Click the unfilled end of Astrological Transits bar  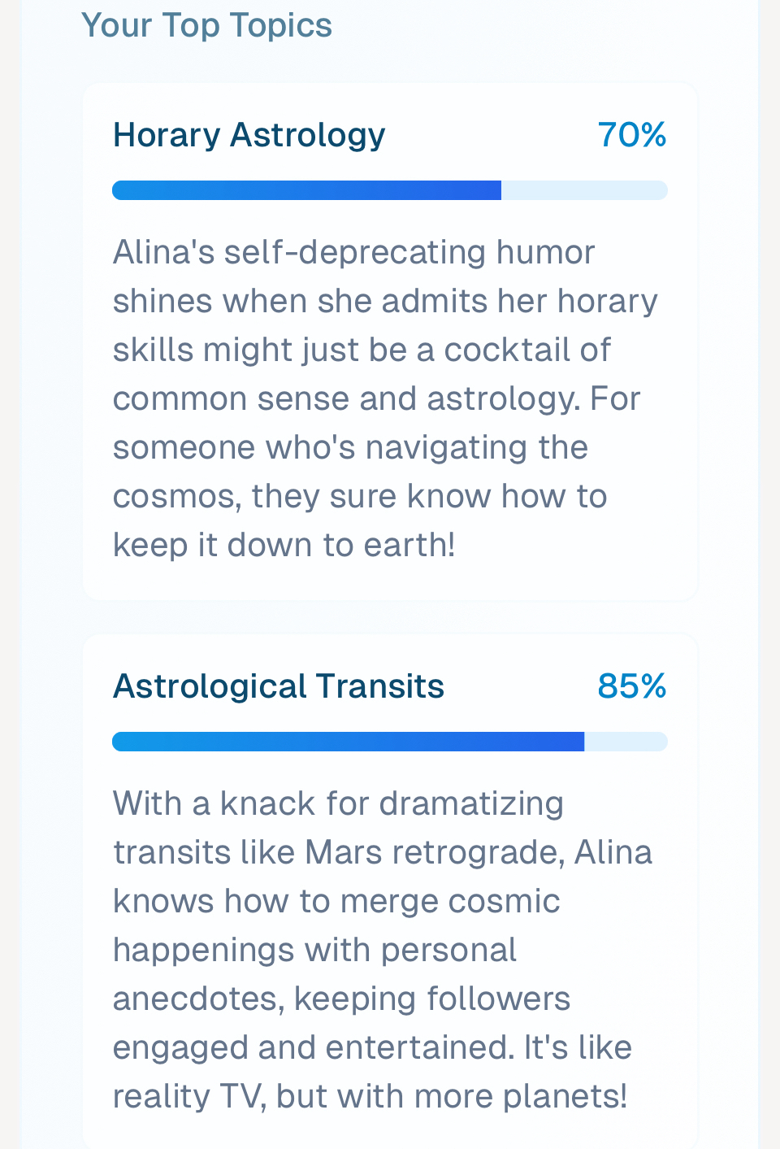pyautogui.click(x=625, y=742)
